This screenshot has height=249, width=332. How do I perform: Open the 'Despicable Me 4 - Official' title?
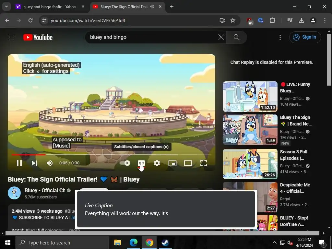pyautogui.click(x=295, y=188)
